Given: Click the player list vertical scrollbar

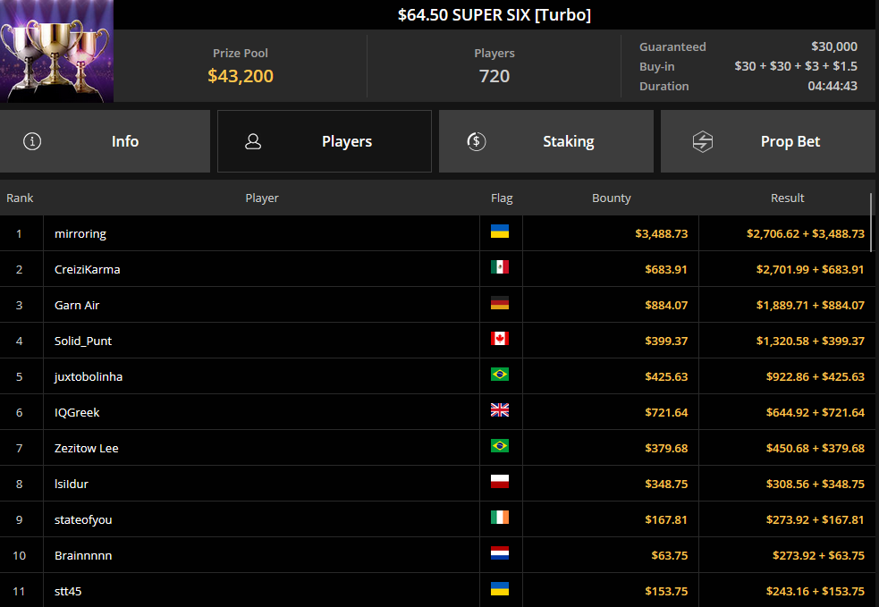Looking at the screenshot, I should pyautogui.click(x=871, y=223).
